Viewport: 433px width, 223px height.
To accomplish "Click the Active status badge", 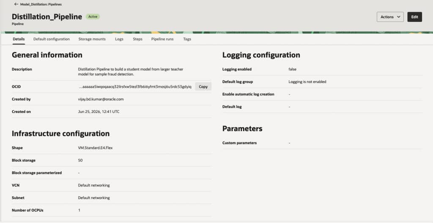I will point(93,16).
